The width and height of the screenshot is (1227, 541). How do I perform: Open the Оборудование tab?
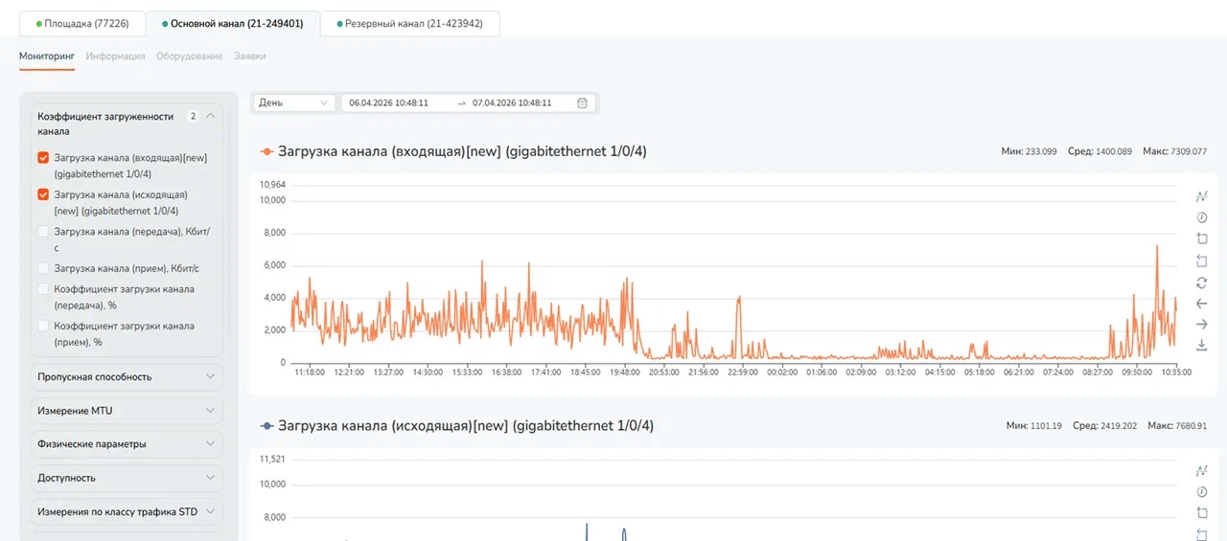tap(188, 56)
